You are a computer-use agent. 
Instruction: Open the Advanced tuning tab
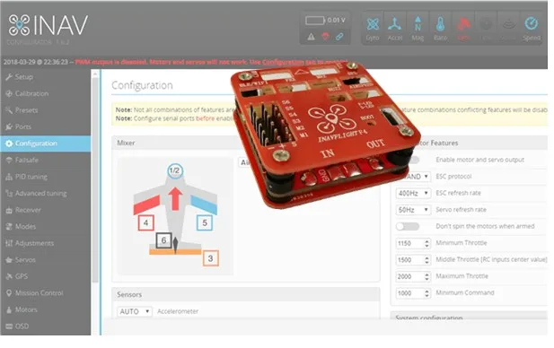(x=45, y=193)
